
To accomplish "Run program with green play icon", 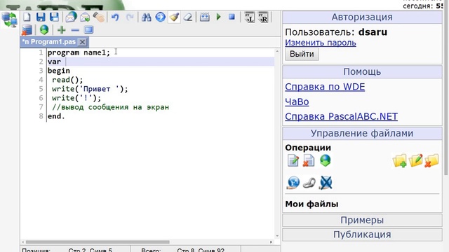I will point(219,17).
